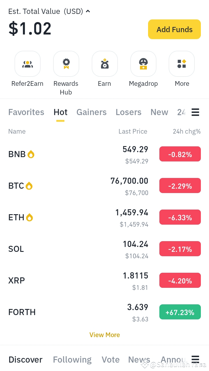Click the View More link
Screen dimensions: 209x371
click(x=105, y=335)
